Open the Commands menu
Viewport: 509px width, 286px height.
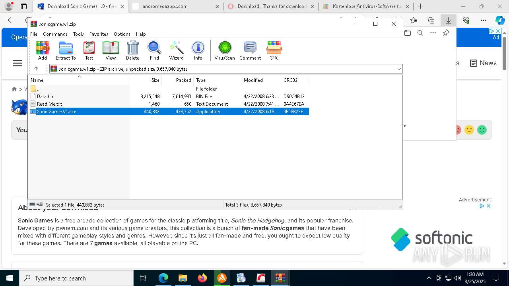pos(55,34)
